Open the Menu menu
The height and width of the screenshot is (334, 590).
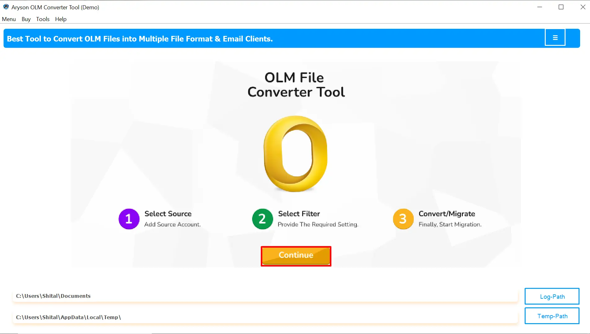coord(9,19)
